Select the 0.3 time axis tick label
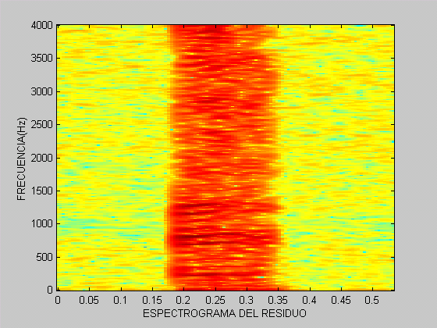The width and height of the screenshot is (437, 328). click(247, 301)
